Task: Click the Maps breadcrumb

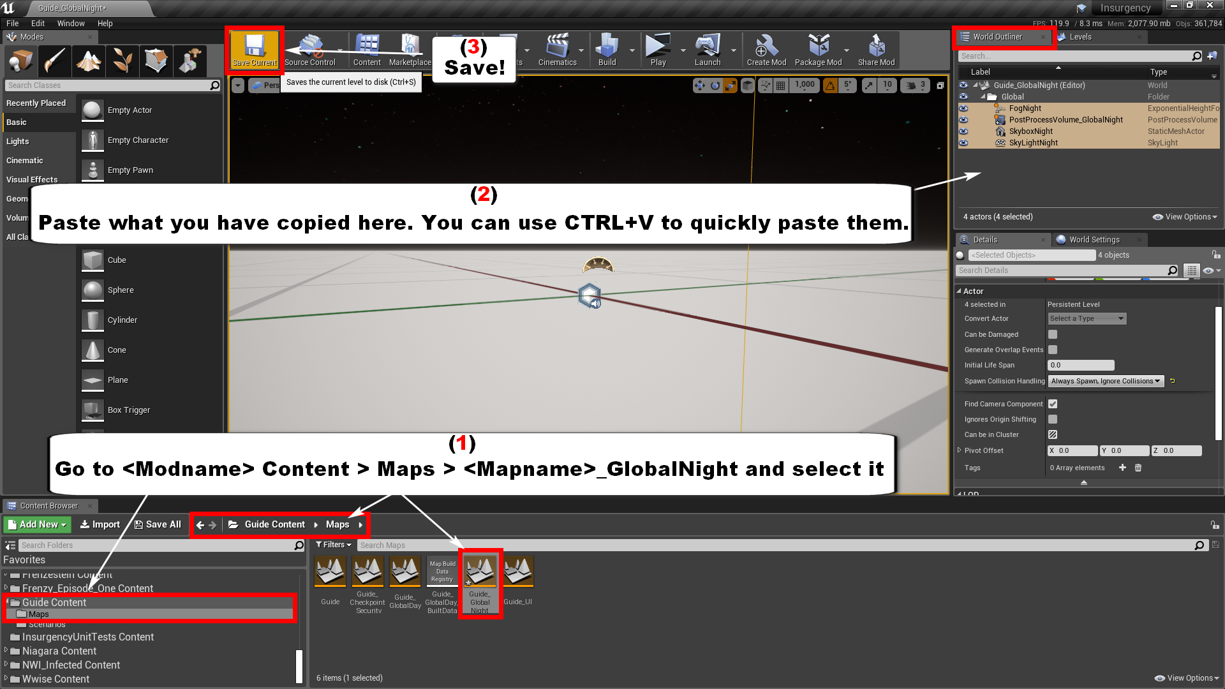Action: pos(338,524)
